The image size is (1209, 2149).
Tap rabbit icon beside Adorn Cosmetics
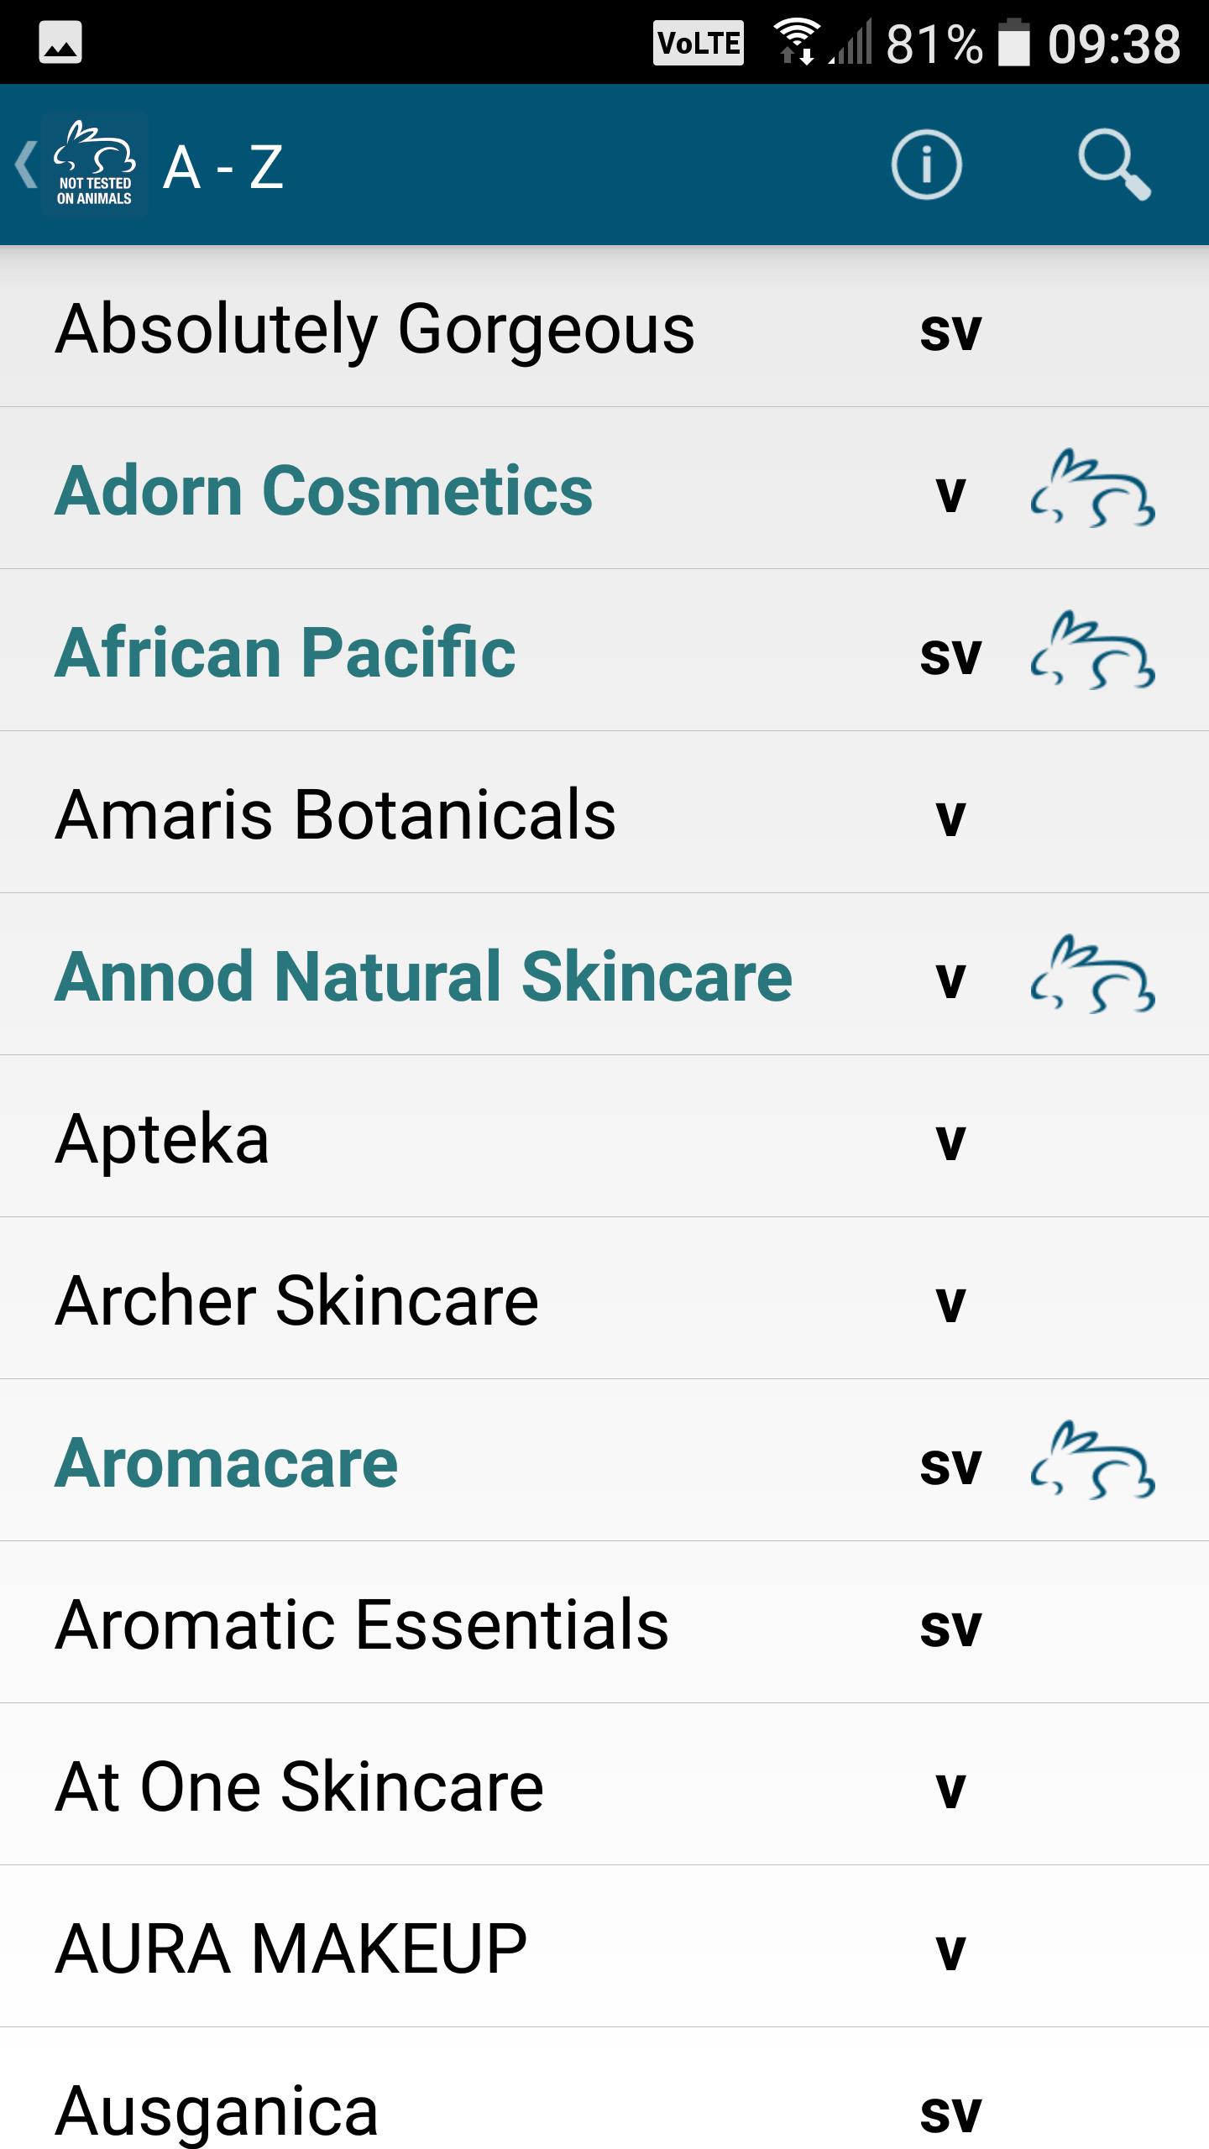coord(1091,489)
